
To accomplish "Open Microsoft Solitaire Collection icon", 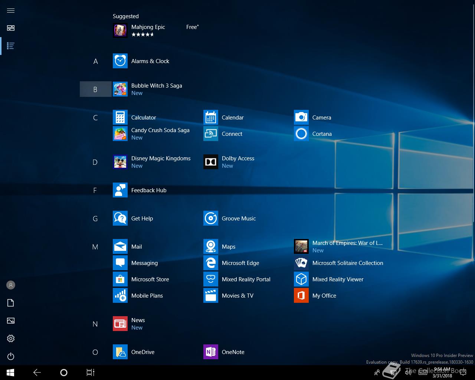I will [x=301, y=263].
